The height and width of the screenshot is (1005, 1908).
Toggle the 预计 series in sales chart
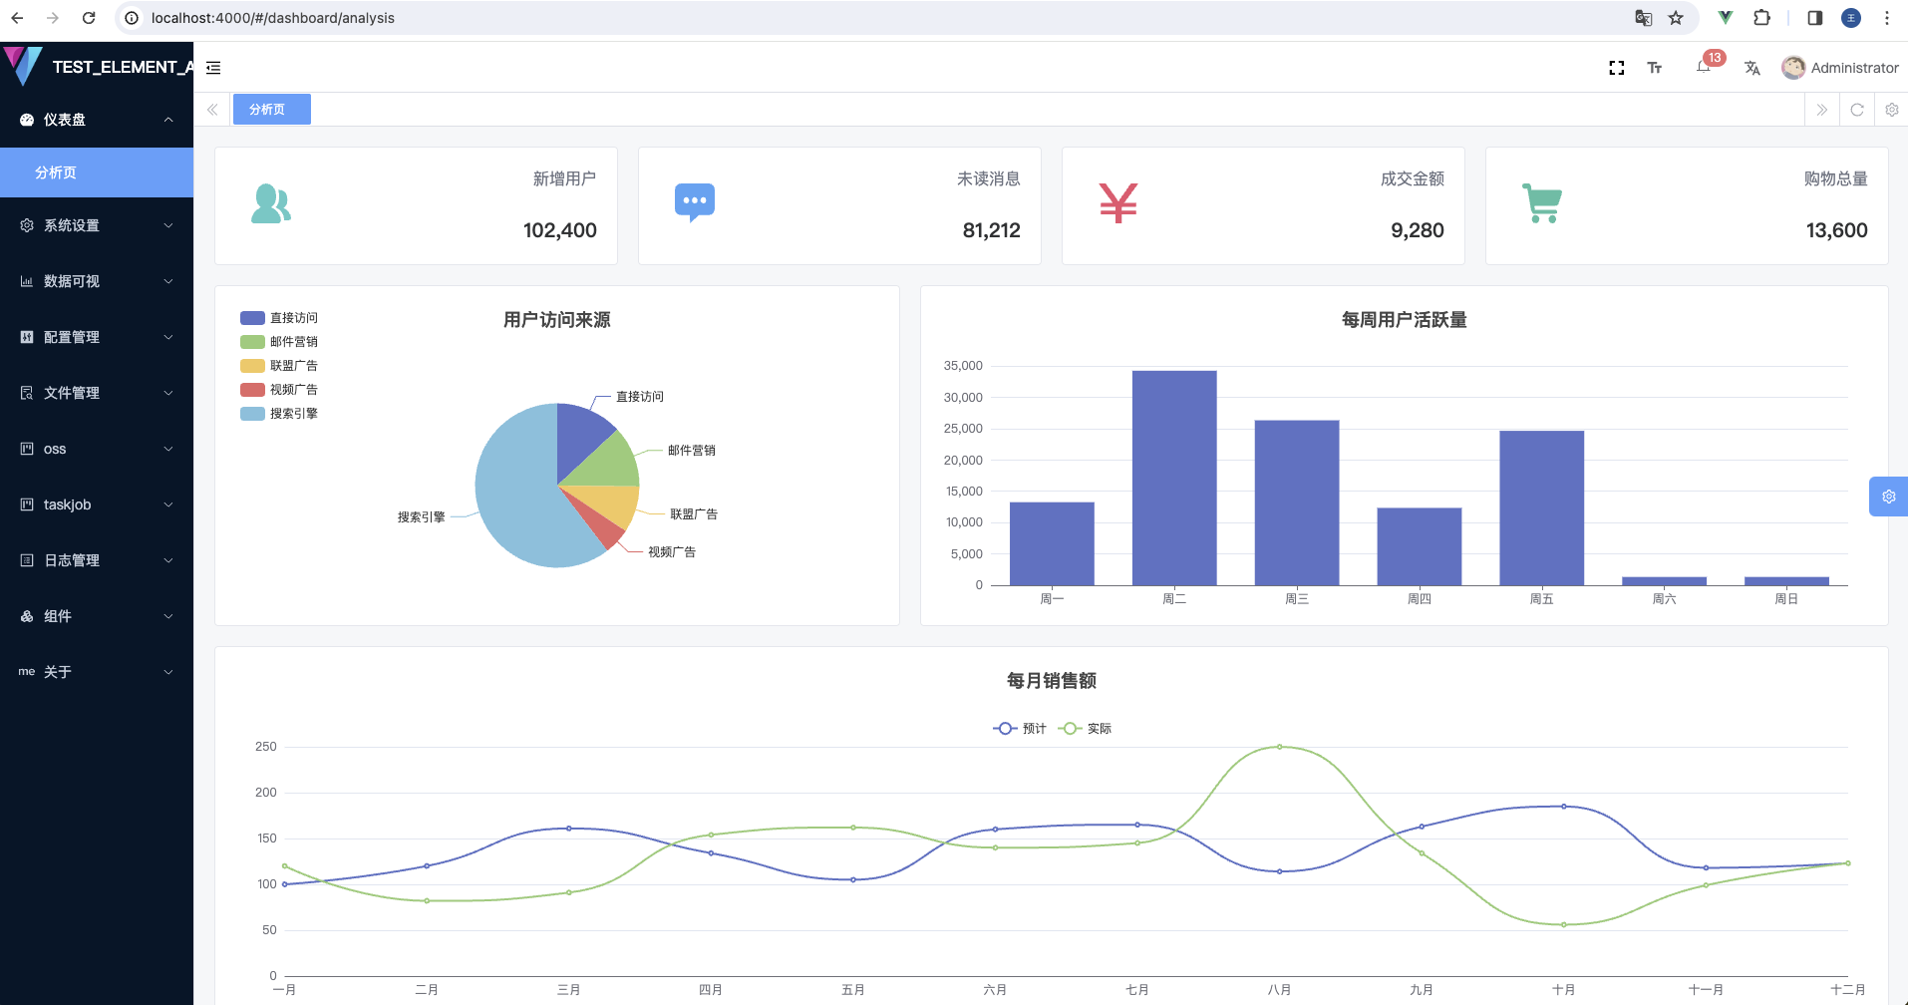(1020, 729)
